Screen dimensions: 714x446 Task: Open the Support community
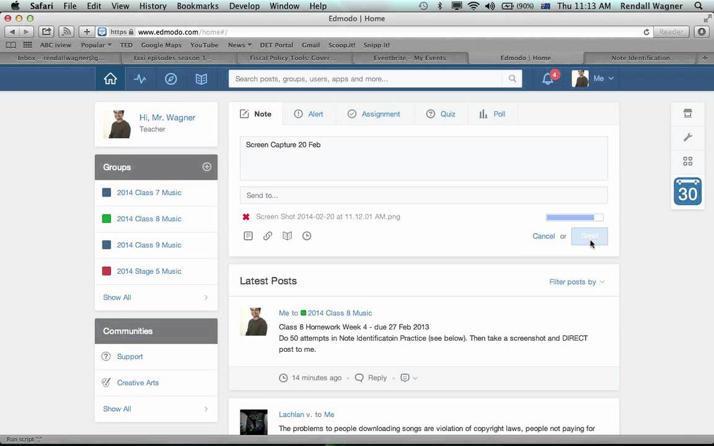(x=130, y=356)
